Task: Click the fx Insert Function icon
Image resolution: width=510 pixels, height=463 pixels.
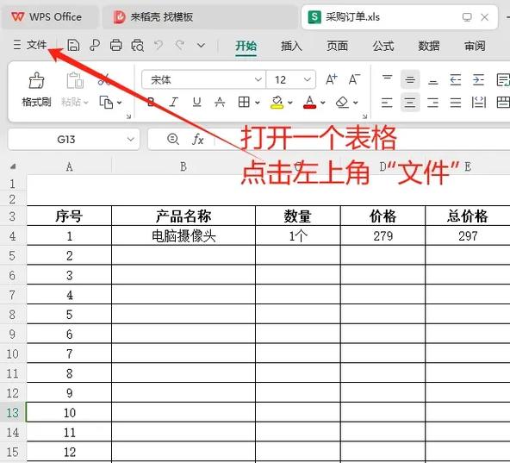Action: pos(198,140)
